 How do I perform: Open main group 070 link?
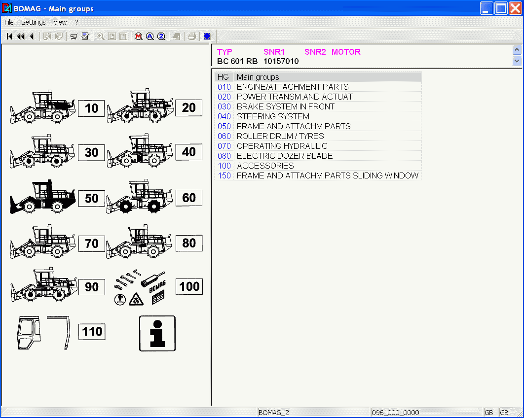pos(224,146)
